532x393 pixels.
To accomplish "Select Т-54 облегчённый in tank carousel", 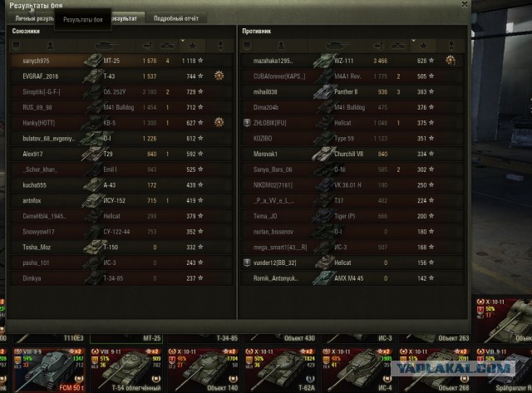I will pyautogui.click(x=126, y=370).
